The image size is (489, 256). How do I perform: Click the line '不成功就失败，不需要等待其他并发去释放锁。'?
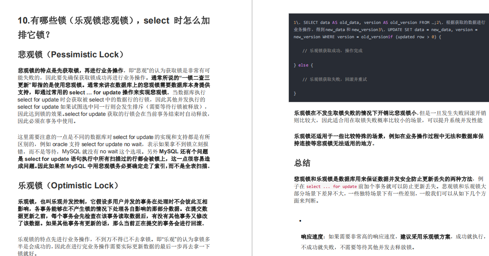point(358,247)
